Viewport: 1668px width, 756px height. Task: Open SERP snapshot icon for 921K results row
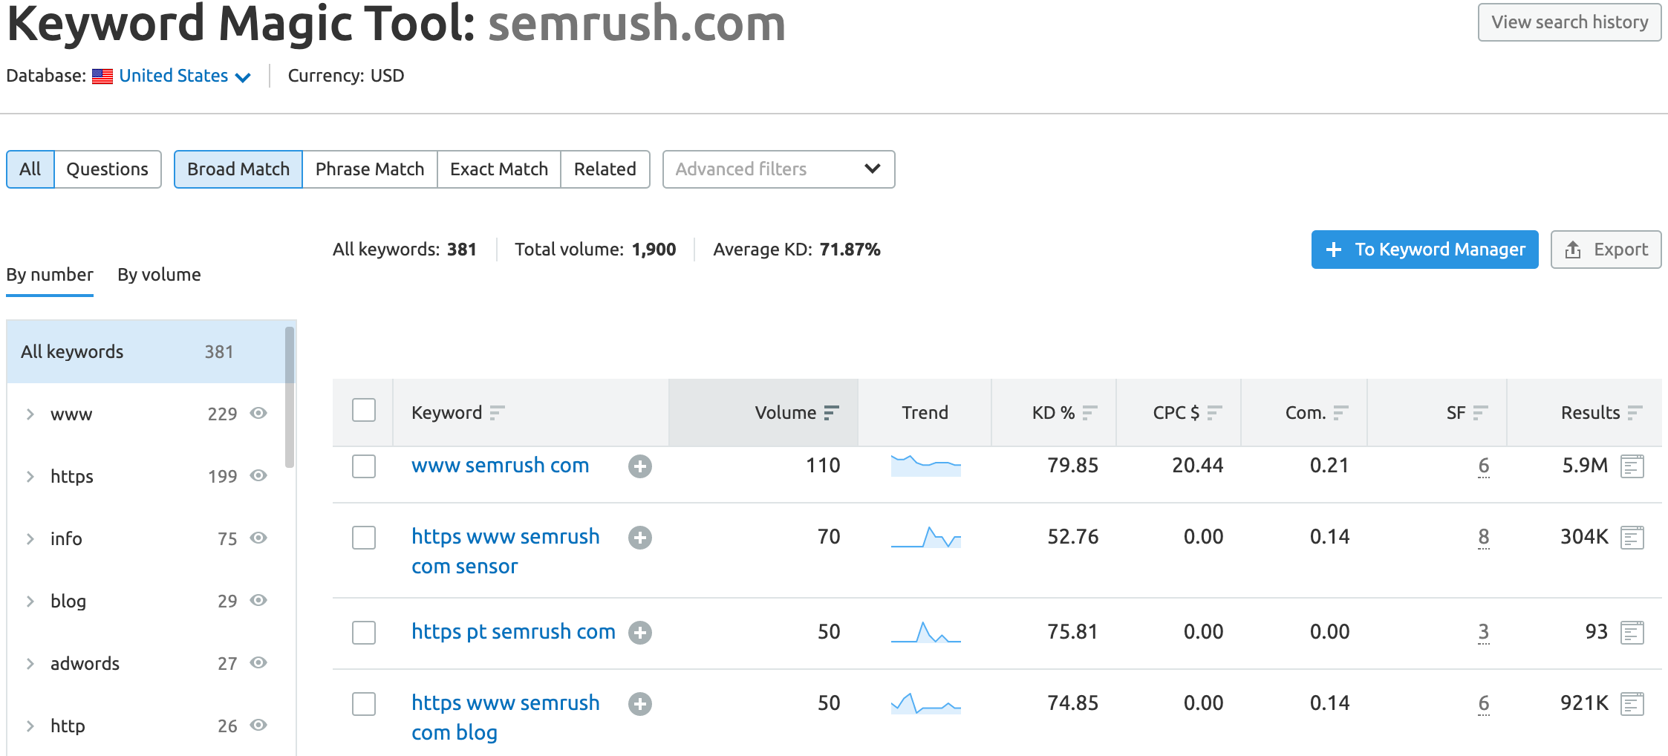click(x=1632, y=704)
